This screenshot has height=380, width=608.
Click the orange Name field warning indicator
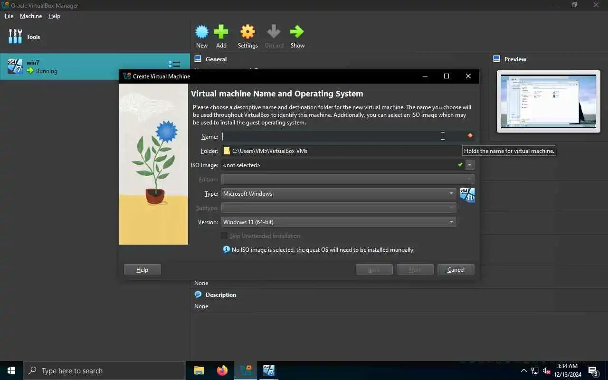pos(470,136)
